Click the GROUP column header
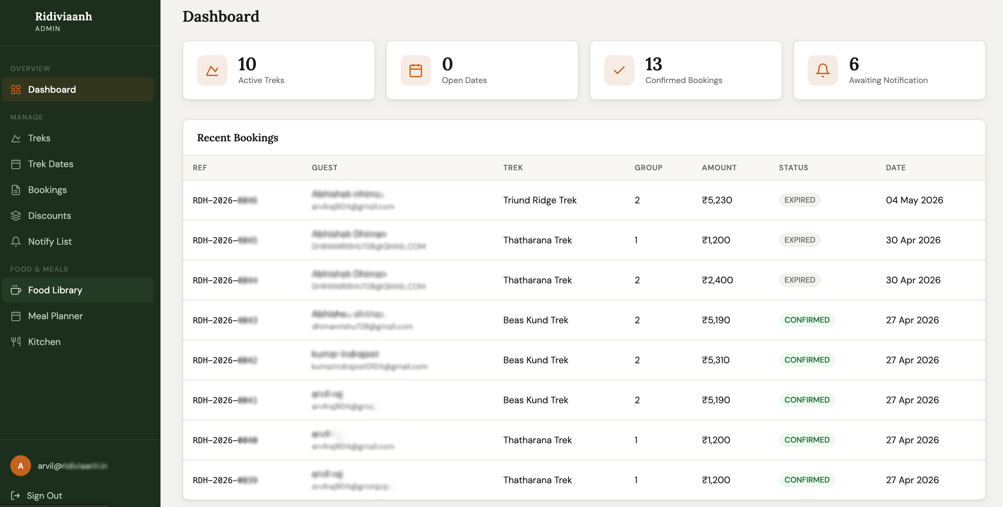 [x=648, y=168]
